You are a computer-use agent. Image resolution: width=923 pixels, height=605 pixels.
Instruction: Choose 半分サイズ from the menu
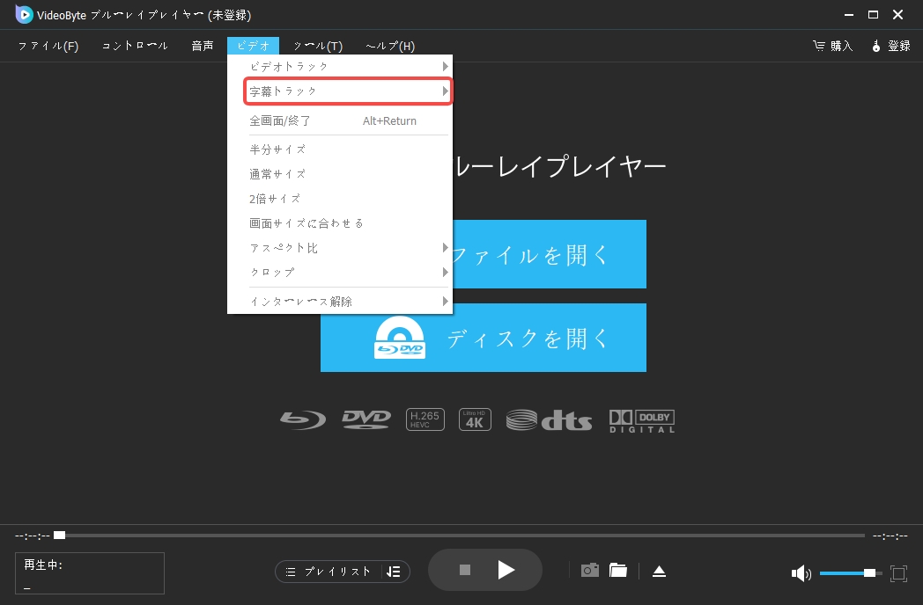point(340,149)
